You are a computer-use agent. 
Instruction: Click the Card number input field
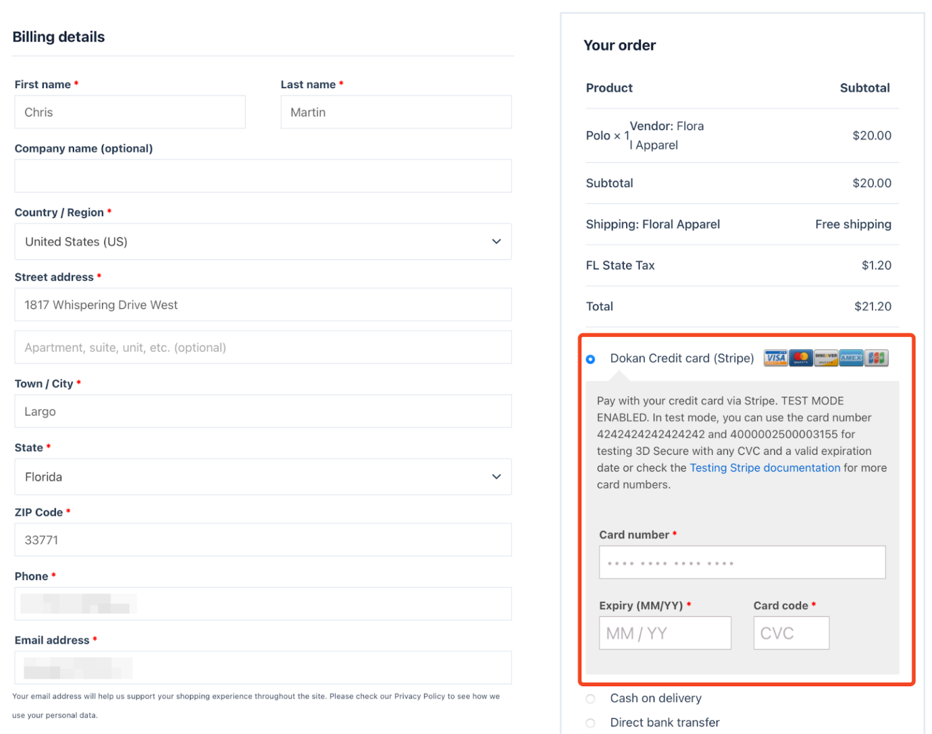(742, 562)
